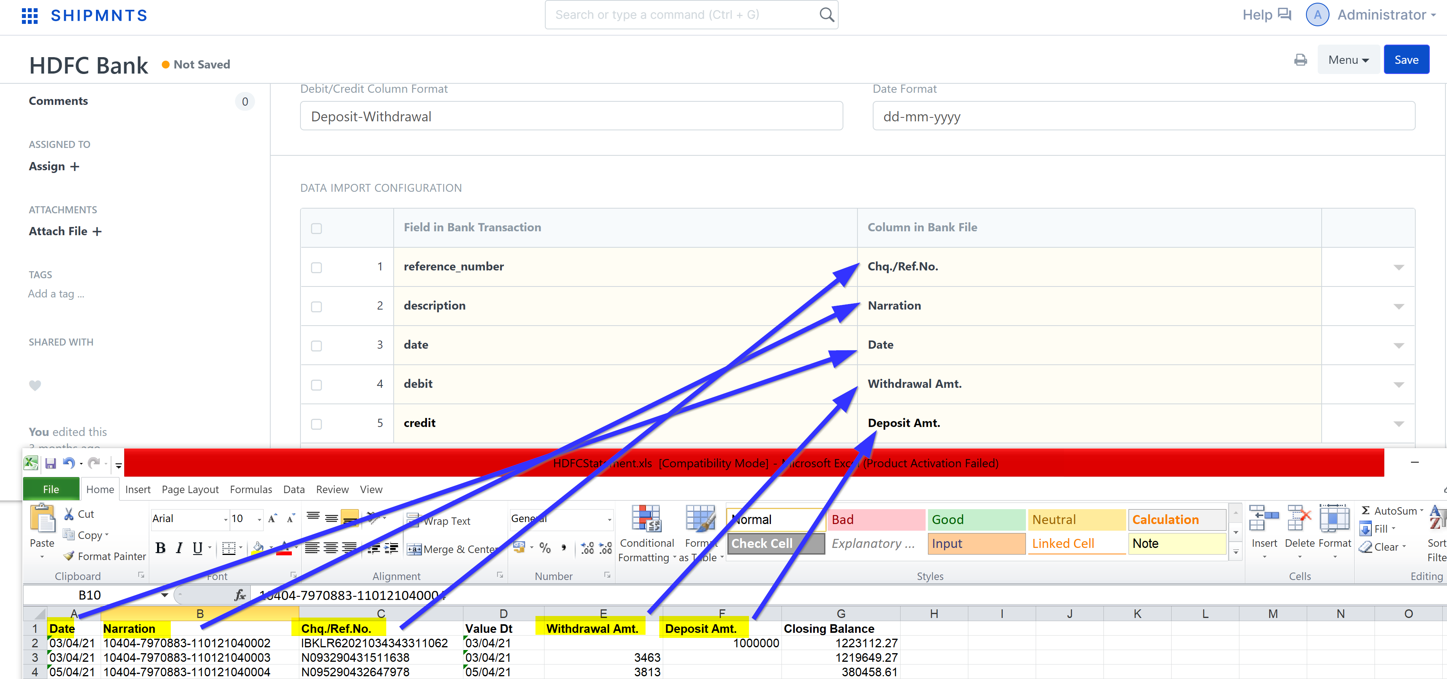Open the Excel File tab

51,489
